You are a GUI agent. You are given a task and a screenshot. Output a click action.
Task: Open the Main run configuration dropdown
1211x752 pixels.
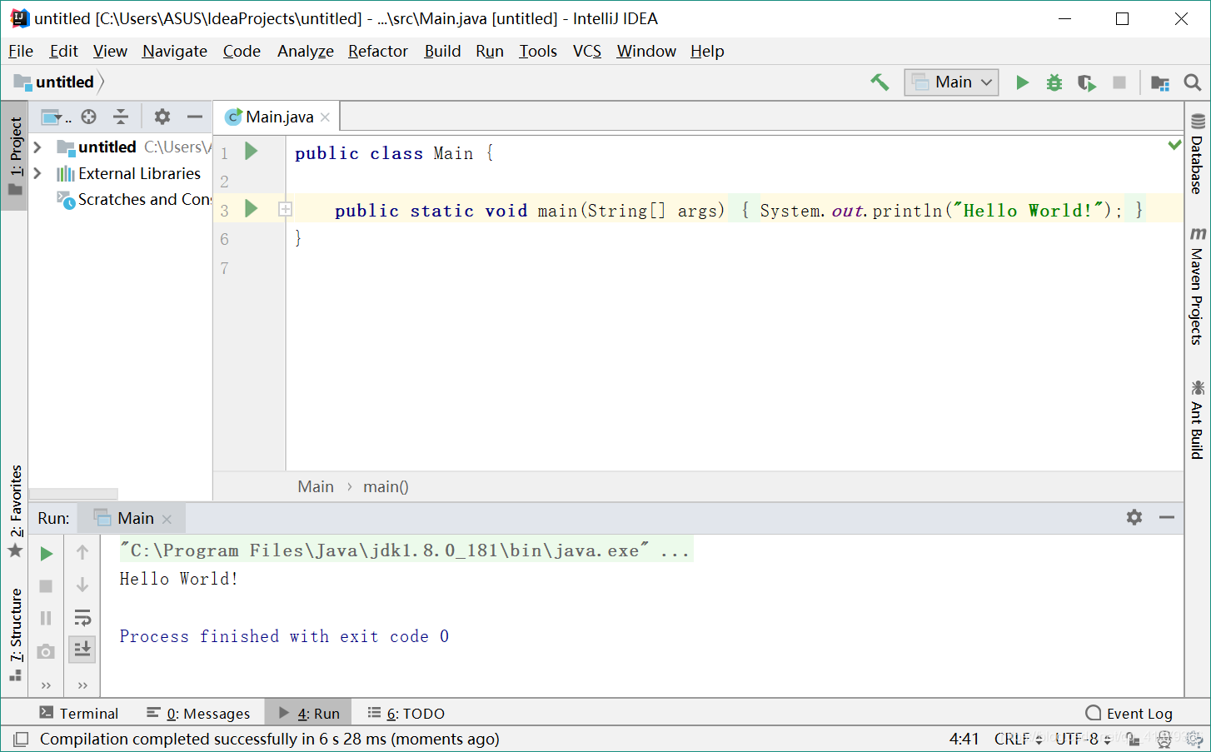(x=951, y=82)
